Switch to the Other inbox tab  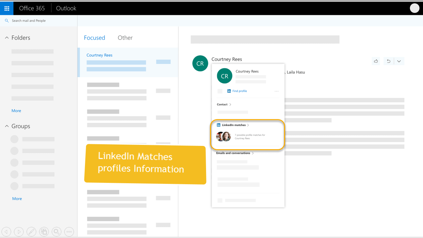tap(125, 38)
